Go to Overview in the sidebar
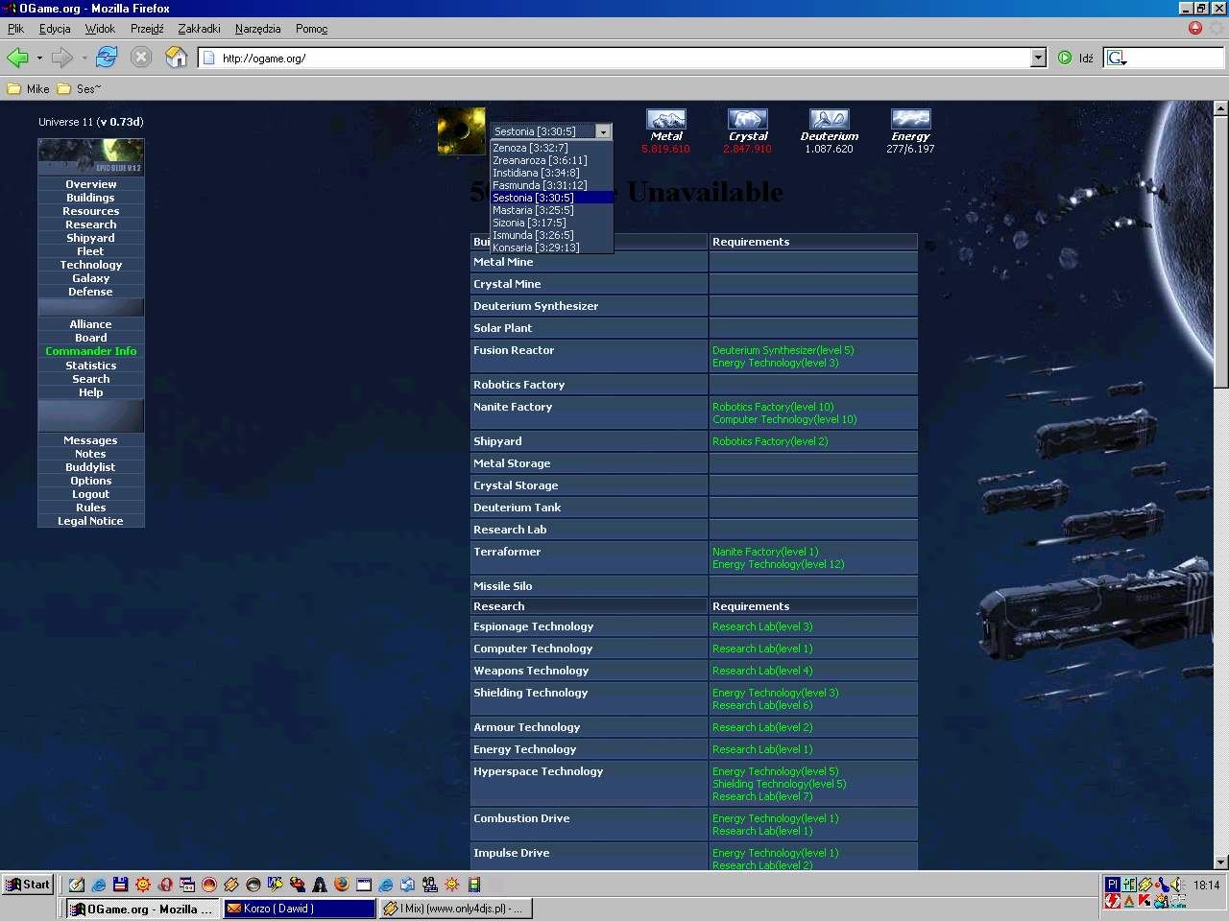The height and width of the screenshot is (921, 1229). (91, 184)
